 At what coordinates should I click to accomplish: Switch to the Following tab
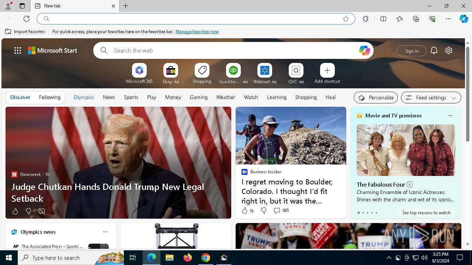[49, 97]
